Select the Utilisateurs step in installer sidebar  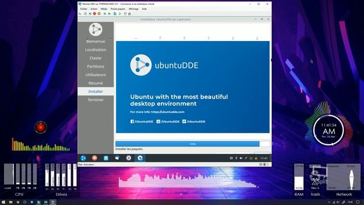96,75
